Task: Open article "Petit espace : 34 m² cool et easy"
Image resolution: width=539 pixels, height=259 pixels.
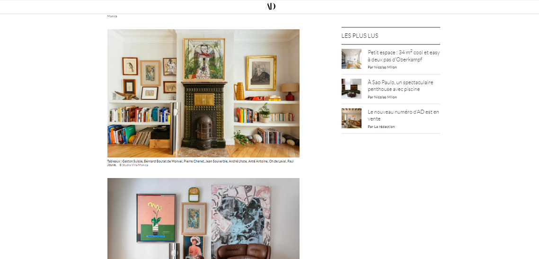Action: point(404,56)
